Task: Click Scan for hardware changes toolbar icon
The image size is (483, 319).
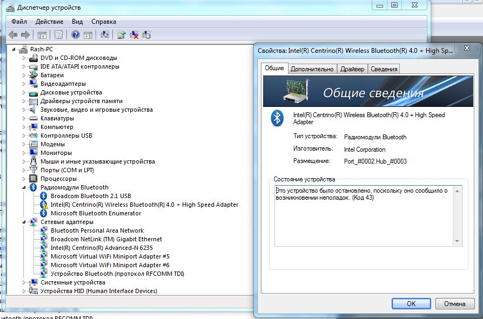Action: (x=105, y=35)
